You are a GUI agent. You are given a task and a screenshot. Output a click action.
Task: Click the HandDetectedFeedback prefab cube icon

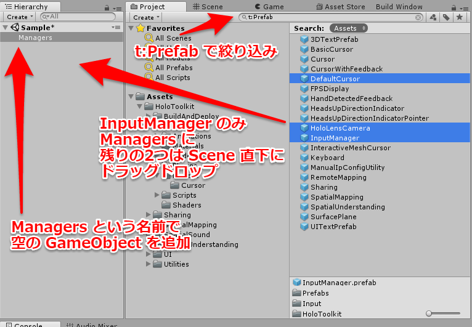pyautogui.click(x=304, y=99)
